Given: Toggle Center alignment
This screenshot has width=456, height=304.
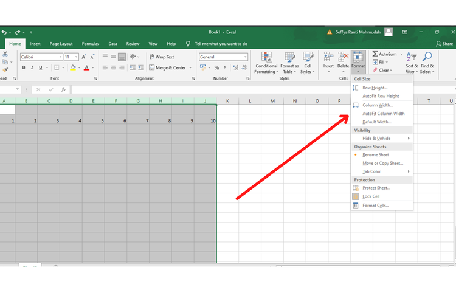Looking at the screenshot, I should tap(114, 67).
